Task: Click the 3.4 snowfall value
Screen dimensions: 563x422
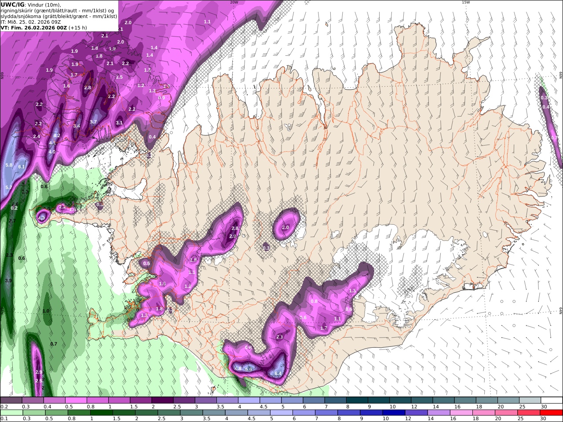Action: tap(77, 126)
